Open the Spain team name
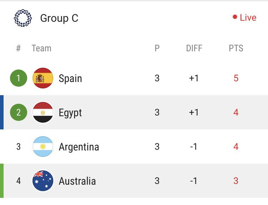268x205 pixels. pos(70,79)
